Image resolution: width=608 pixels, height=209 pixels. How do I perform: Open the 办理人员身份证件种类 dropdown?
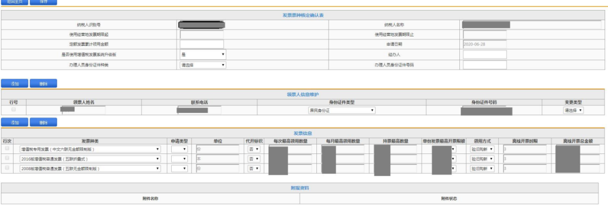click(203, 65)
